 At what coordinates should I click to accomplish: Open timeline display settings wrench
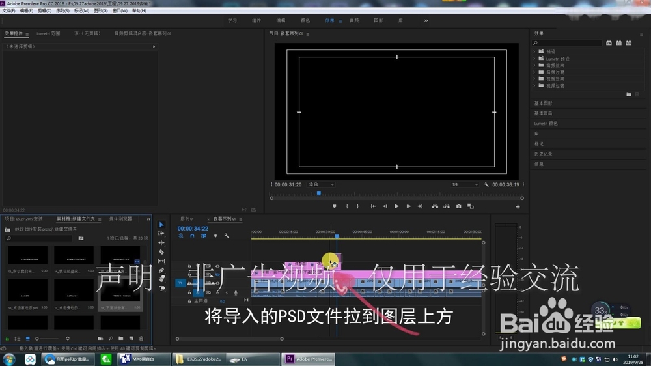227,236
